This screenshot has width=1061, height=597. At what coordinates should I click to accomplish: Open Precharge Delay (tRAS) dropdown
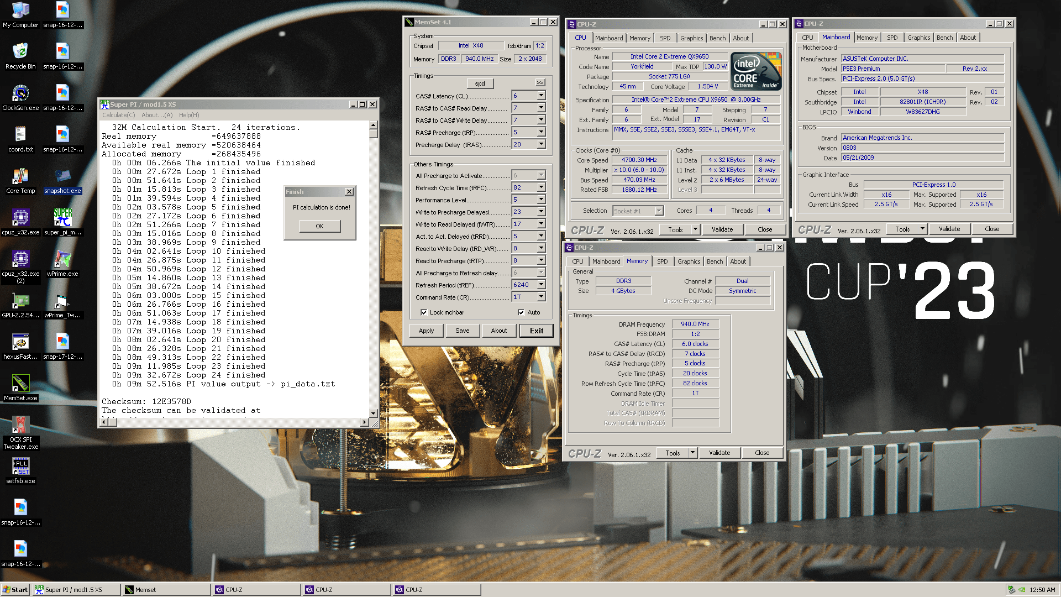tap(541, 144)
